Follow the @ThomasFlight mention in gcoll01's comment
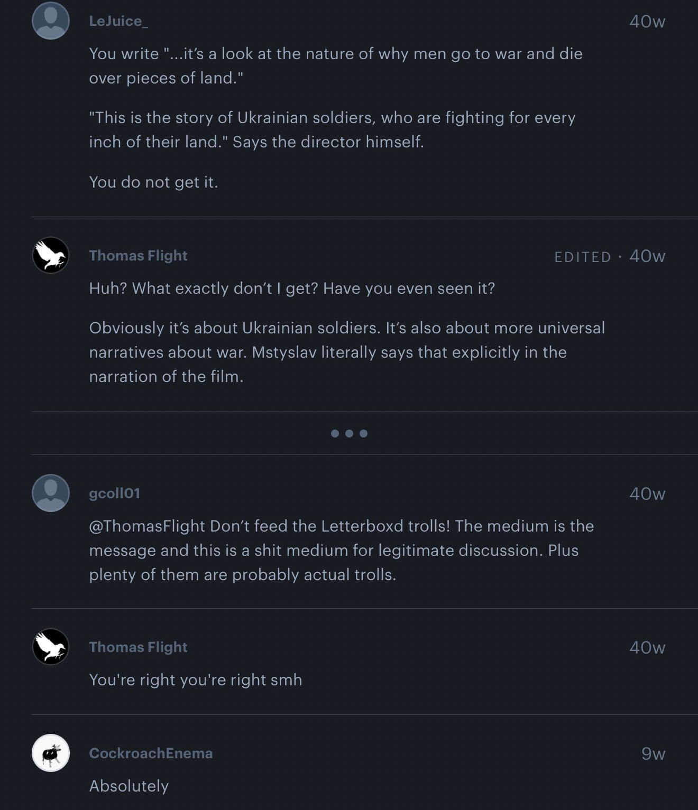The width and height of the screenshot is (698, 810). tap(147, 526)
